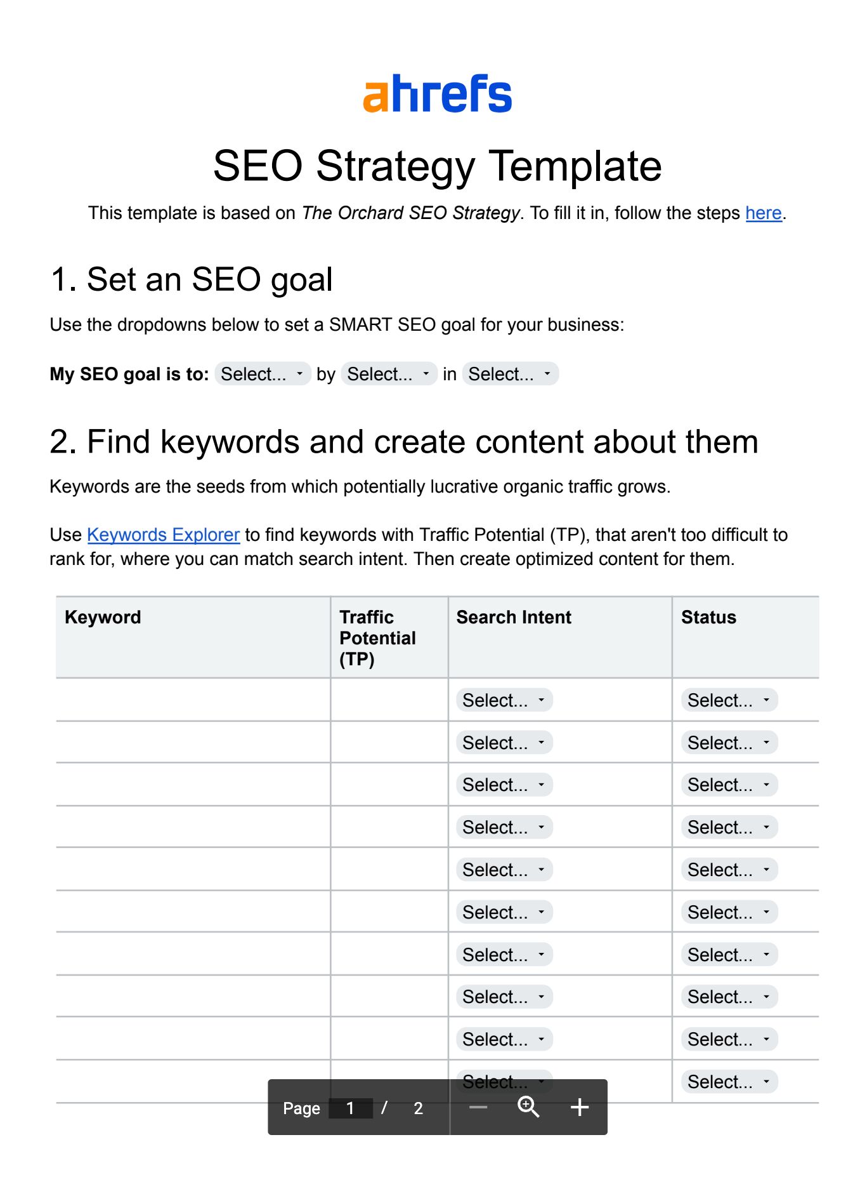Image resolution: width=860 pixels, height=1196 pixels.
Task: Open Status dropdown in second row
Action: [728, 743]
